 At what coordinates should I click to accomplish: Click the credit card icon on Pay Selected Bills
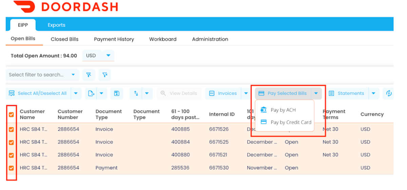tap(261, 93)
